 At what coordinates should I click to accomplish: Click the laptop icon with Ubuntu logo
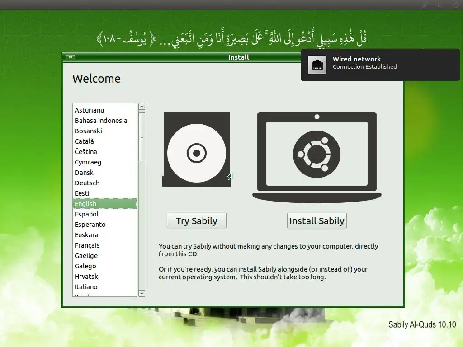[317, 157]
